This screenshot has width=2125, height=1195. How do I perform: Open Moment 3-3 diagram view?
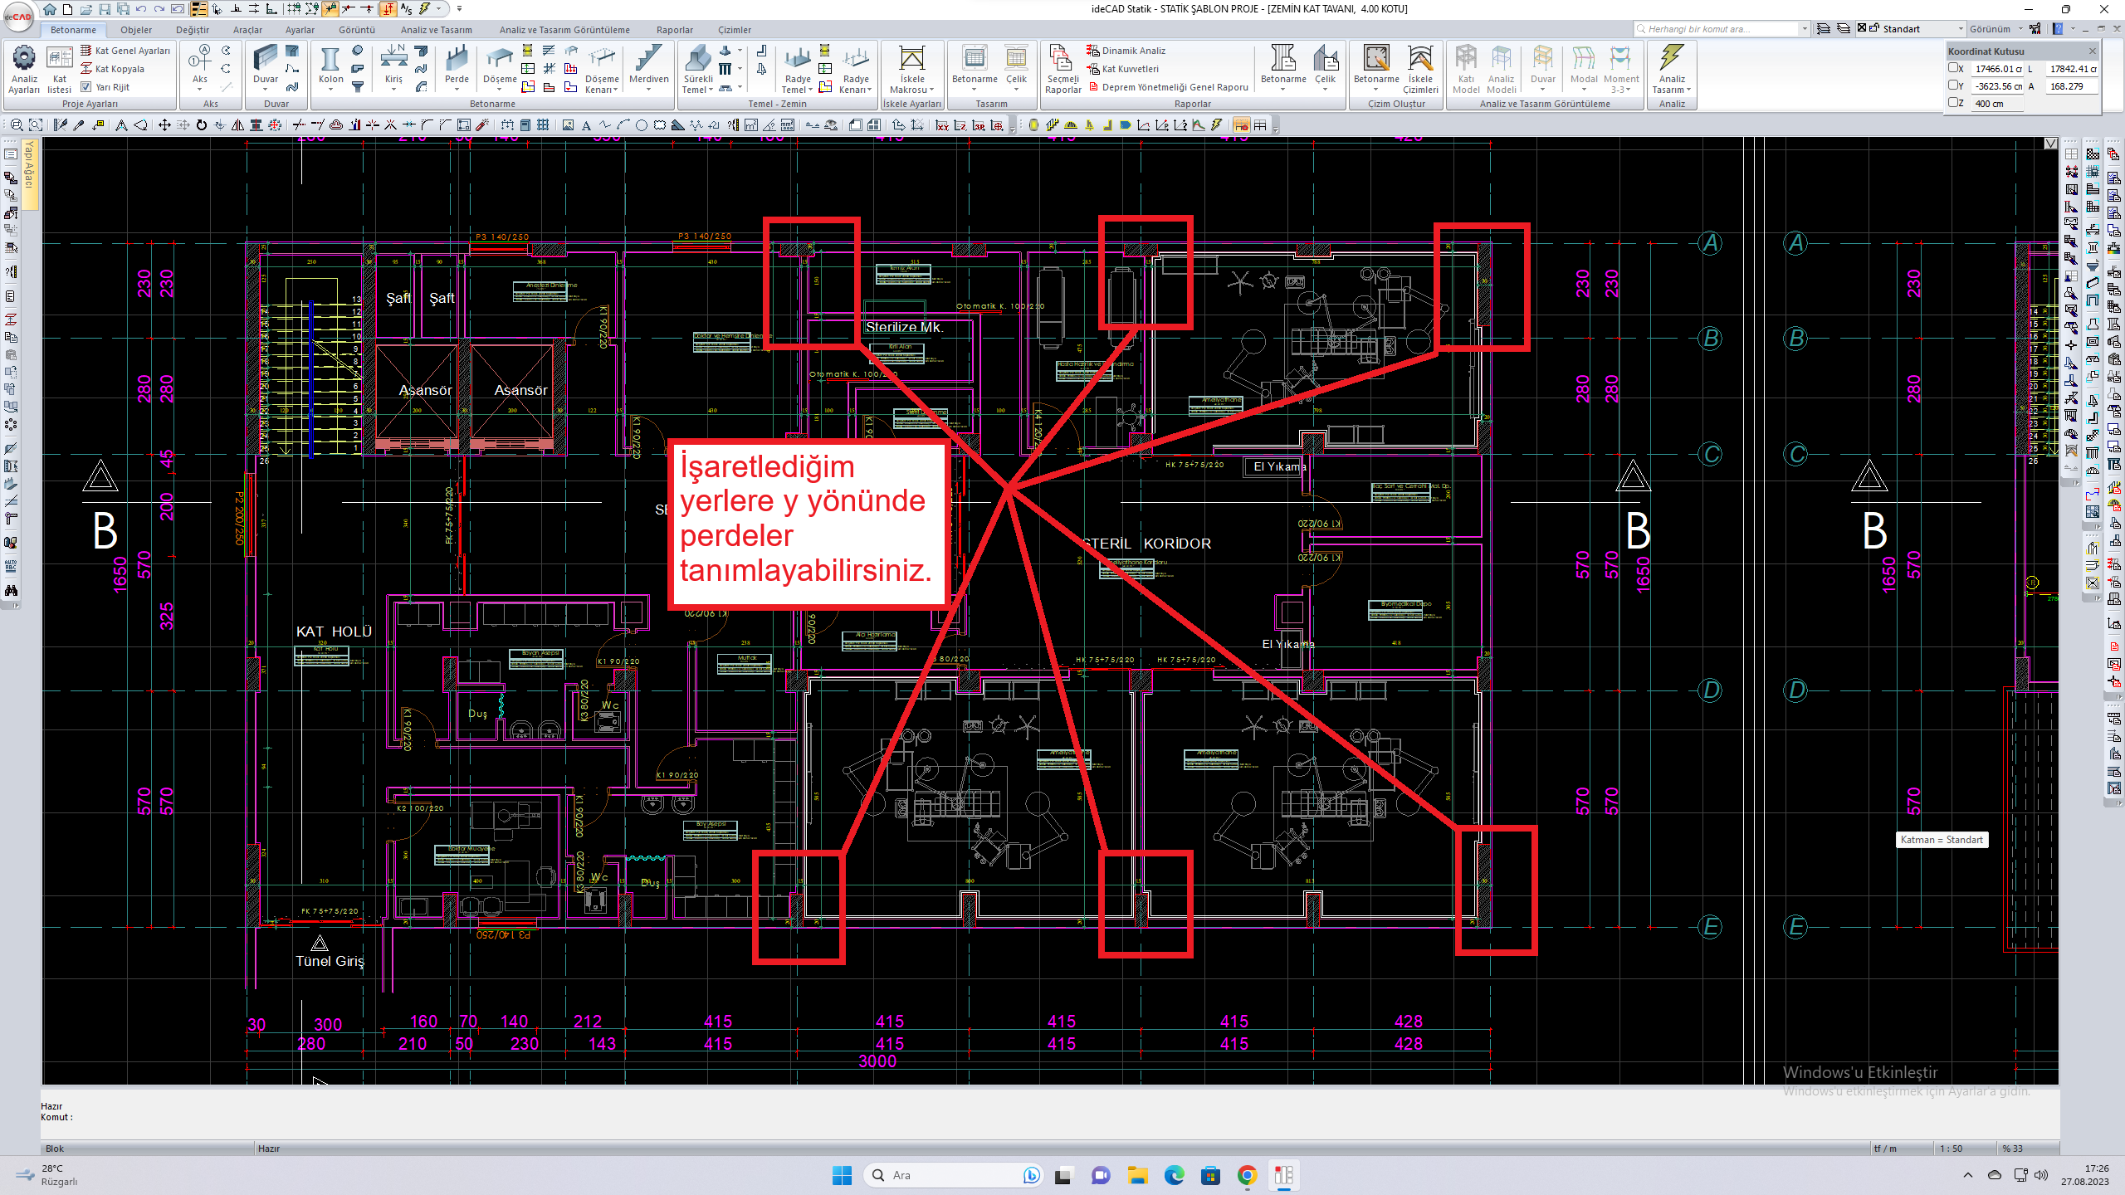click(x=1620, y=70)
